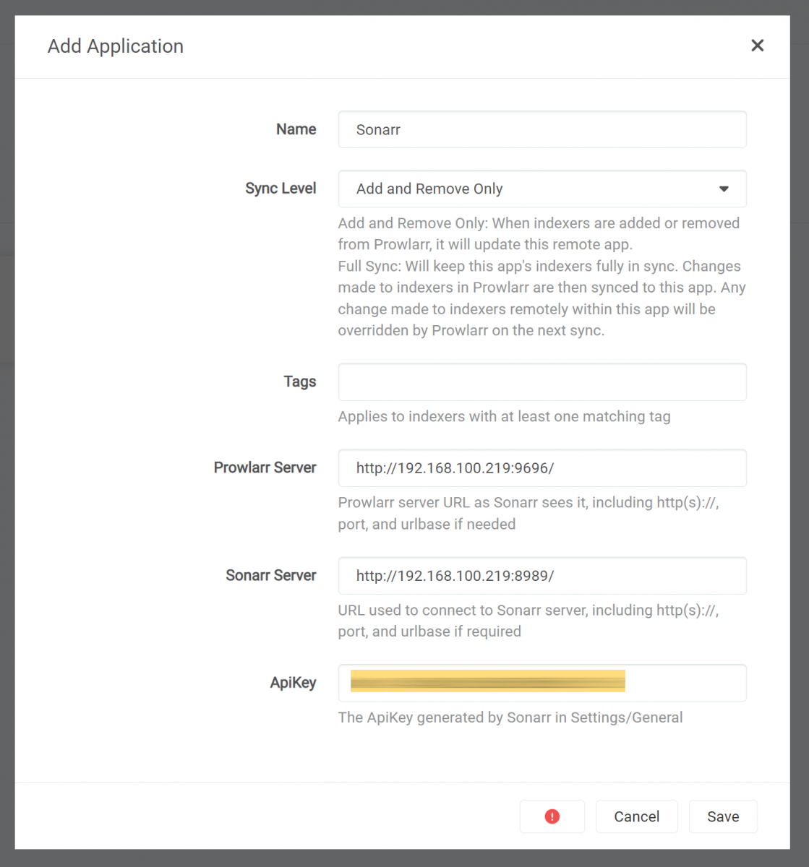Click the Name input field
This screenshot has height=867, width=809.
pyautogui.click(x=542, y=129)
